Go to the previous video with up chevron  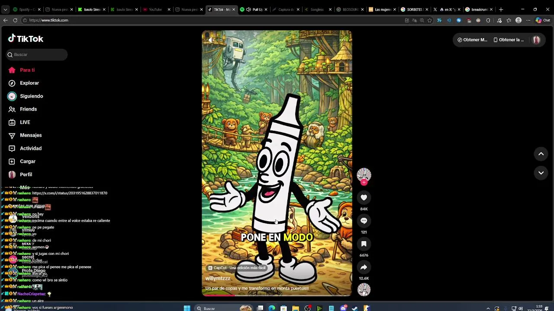tap(541, 154)
